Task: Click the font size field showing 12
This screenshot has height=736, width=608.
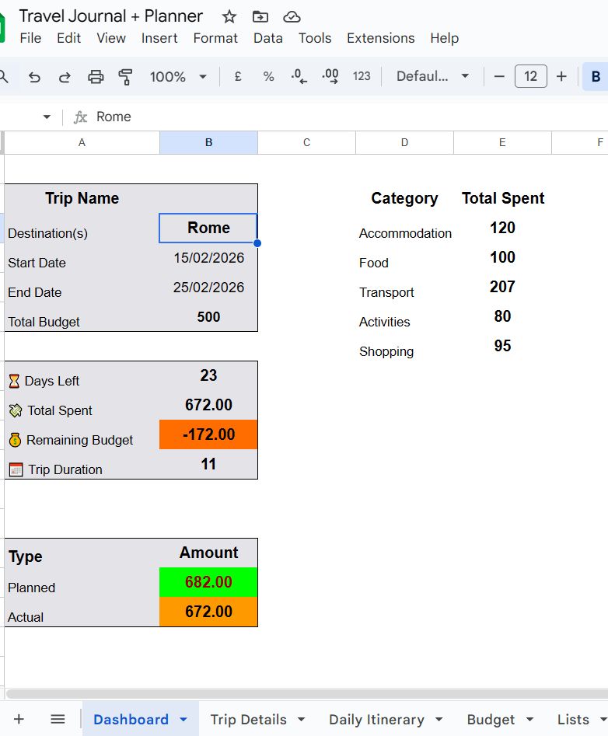Action: [530, 76]
